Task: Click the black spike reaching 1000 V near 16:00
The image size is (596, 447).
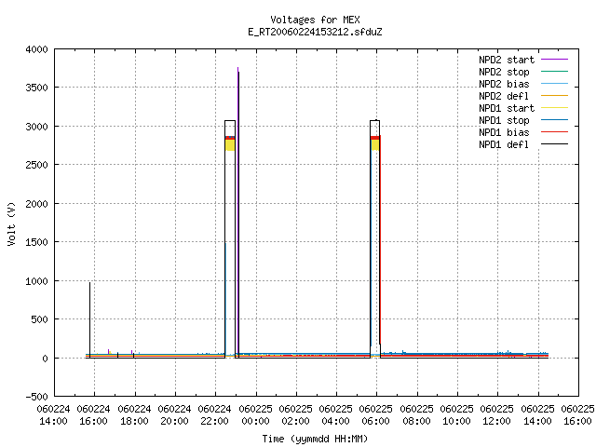Action: [89, 319]
